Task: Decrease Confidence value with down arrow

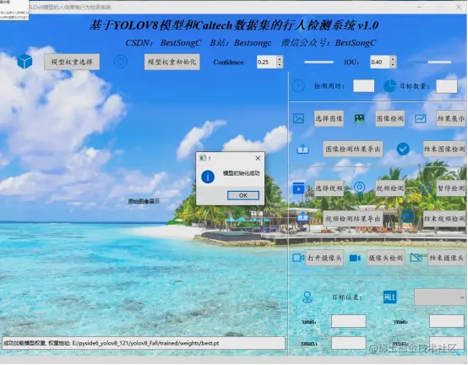Action: coord(280,65)
